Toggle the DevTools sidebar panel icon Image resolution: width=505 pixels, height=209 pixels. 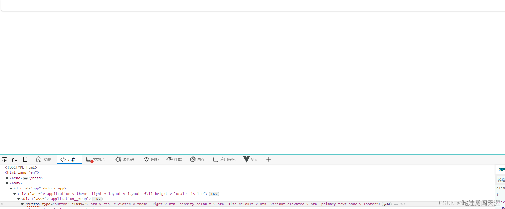(x=25, y=159)
